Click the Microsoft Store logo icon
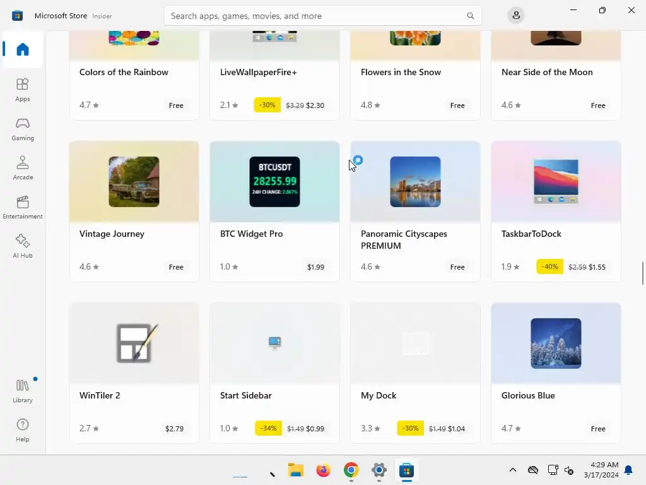Viewport: 646px width, 485px height. click(17, 16)
